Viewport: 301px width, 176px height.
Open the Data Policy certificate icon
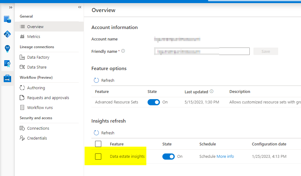point(7,64)
